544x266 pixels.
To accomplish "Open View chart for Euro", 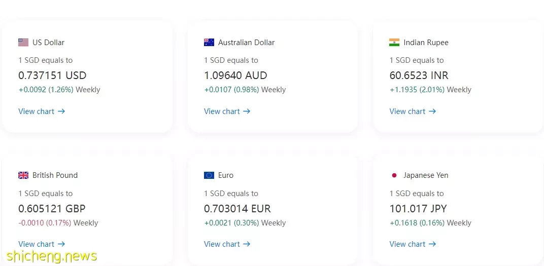I will click(x=227, y=244).
